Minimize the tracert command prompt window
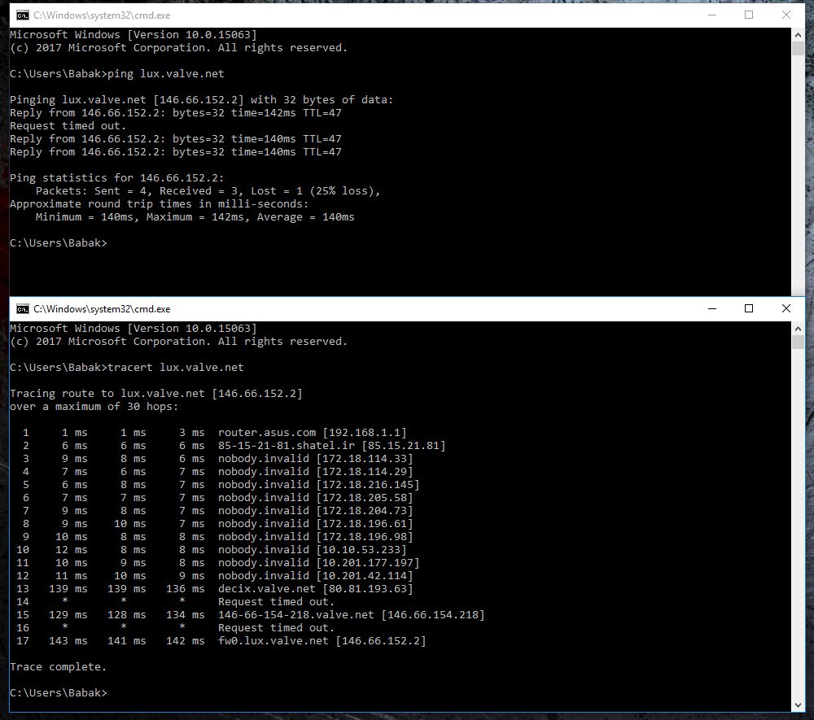The width and height of the screenshot is (814, 720). pos(712,309)
